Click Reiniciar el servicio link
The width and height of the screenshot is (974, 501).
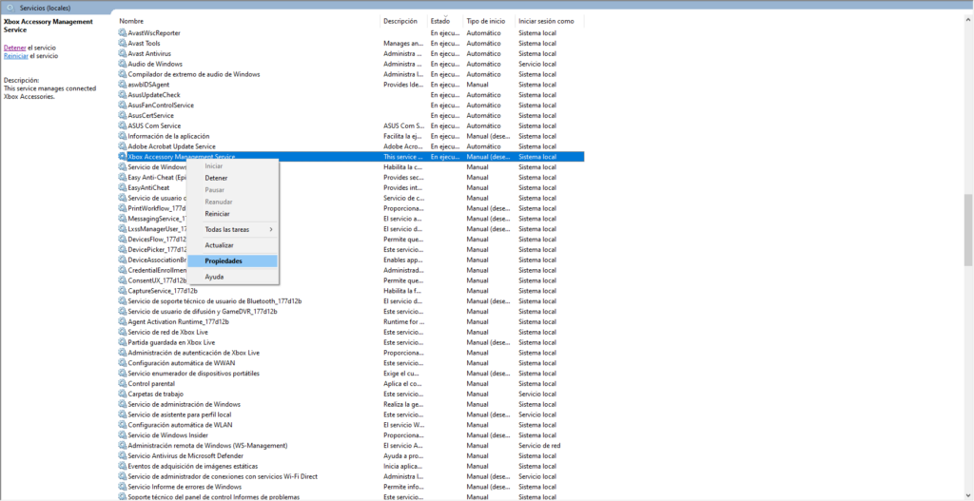coord(15,56)
